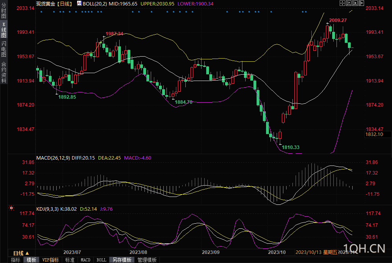This screenshot has height=263, width=392.
Task: Click the red KDJ settings sun icon
Action: 12,208
